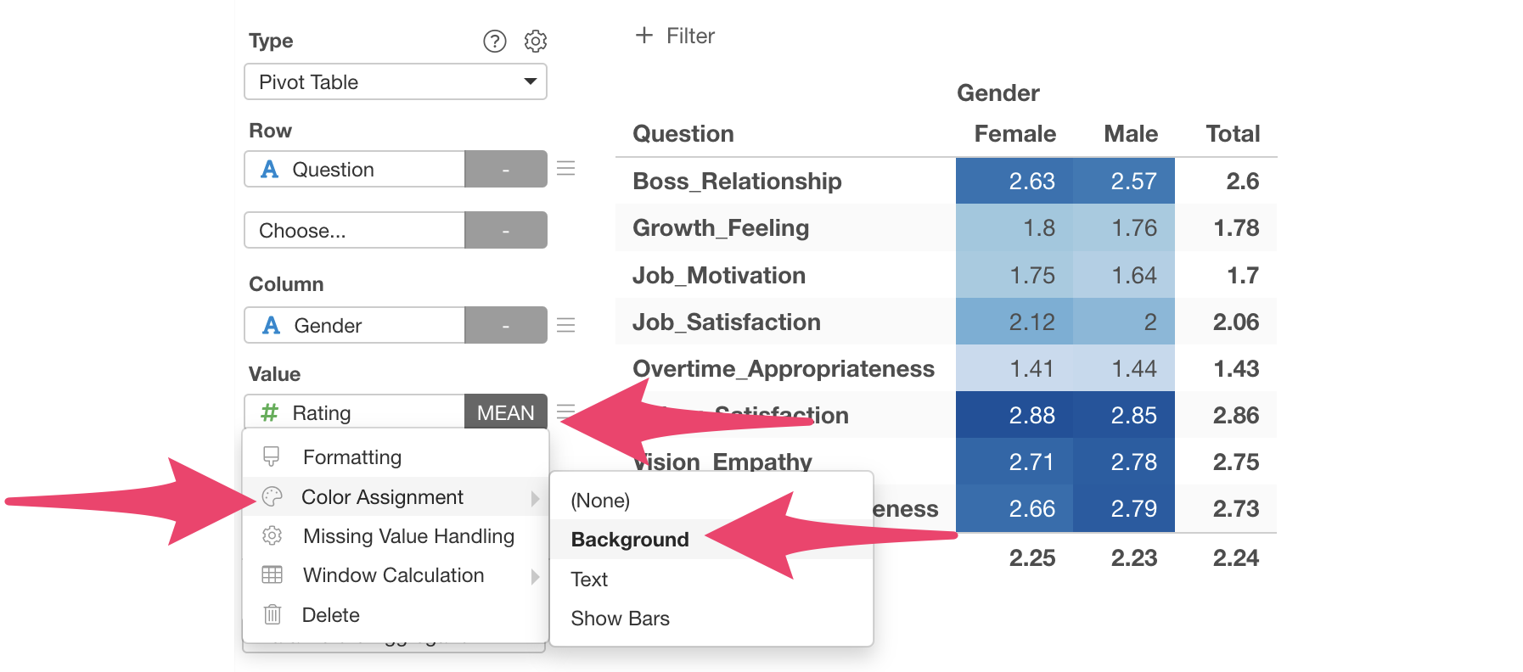Open the Rating value hamburger menu
The width and height of the screenshot is (1523, 672).
(566, 412)
